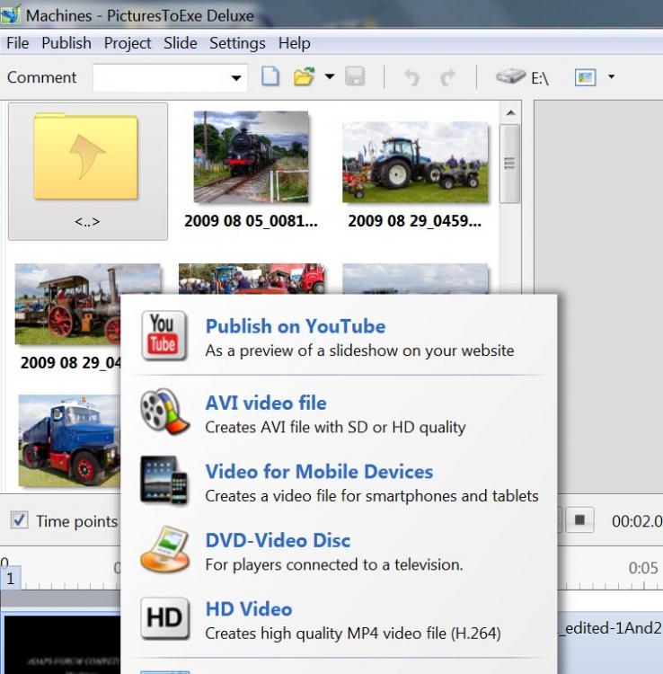
Task: Click slide 1 marker on timeline
Action: click(10, 579)
